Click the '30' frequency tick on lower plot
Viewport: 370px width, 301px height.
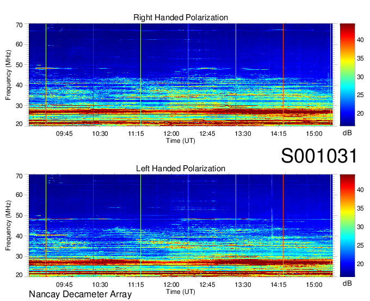tap(19, 256)
